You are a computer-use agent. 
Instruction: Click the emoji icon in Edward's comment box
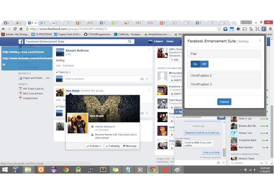147,79
